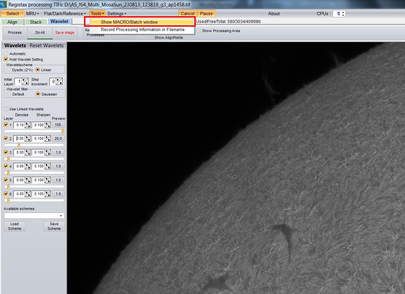Click the Initial Layer stepper arrows
This screenshot has height=294, width=405.
coord(26,81)
